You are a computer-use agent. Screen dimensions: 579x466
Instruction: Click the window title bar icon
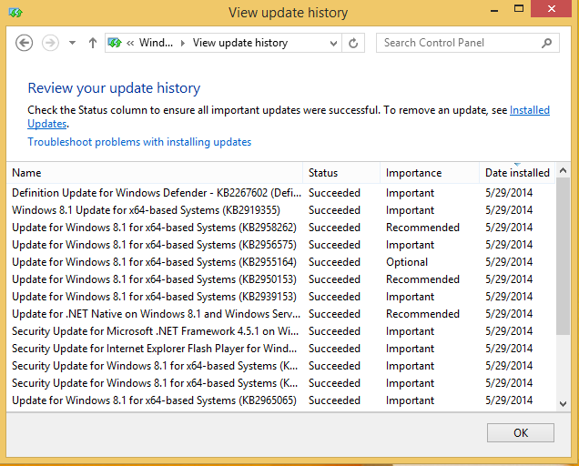[15, 13]
